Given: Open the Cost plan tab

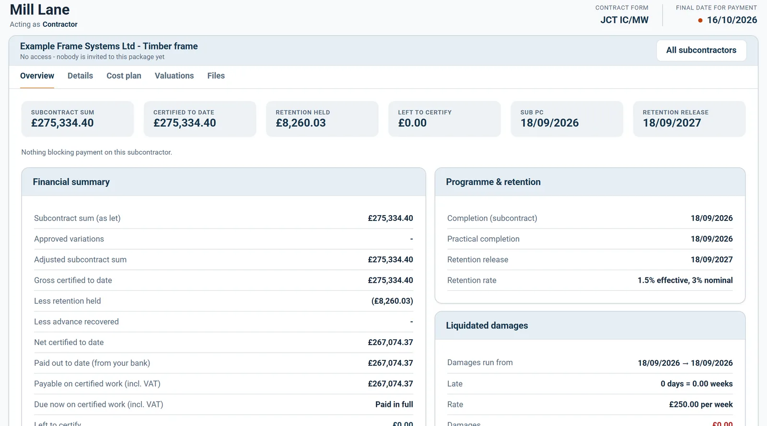Looking at the screenshot, I should coord(124,76).
